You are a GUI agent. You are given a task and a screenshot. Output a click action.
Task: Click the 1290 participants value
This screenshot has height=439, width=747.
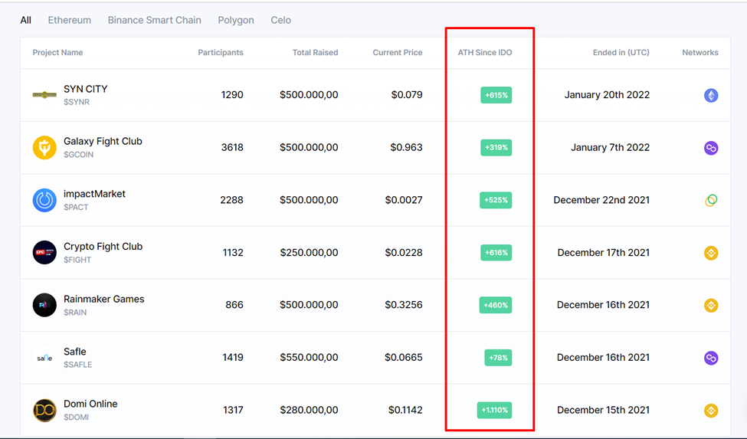tap(232, 95)
